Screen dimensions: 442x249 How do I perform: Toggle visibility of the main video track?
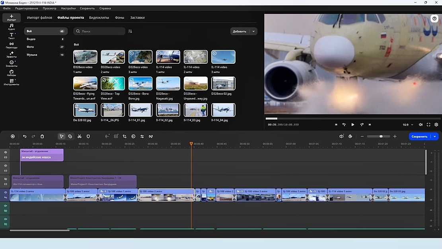[6, 192]
